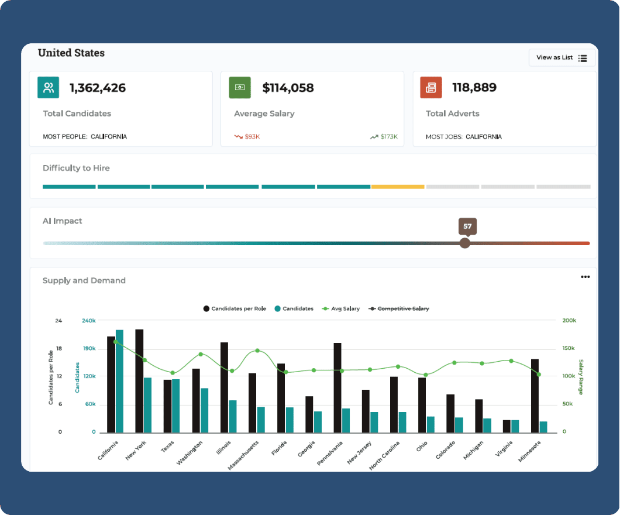Click the Salary Range axis title

(581, 377)
